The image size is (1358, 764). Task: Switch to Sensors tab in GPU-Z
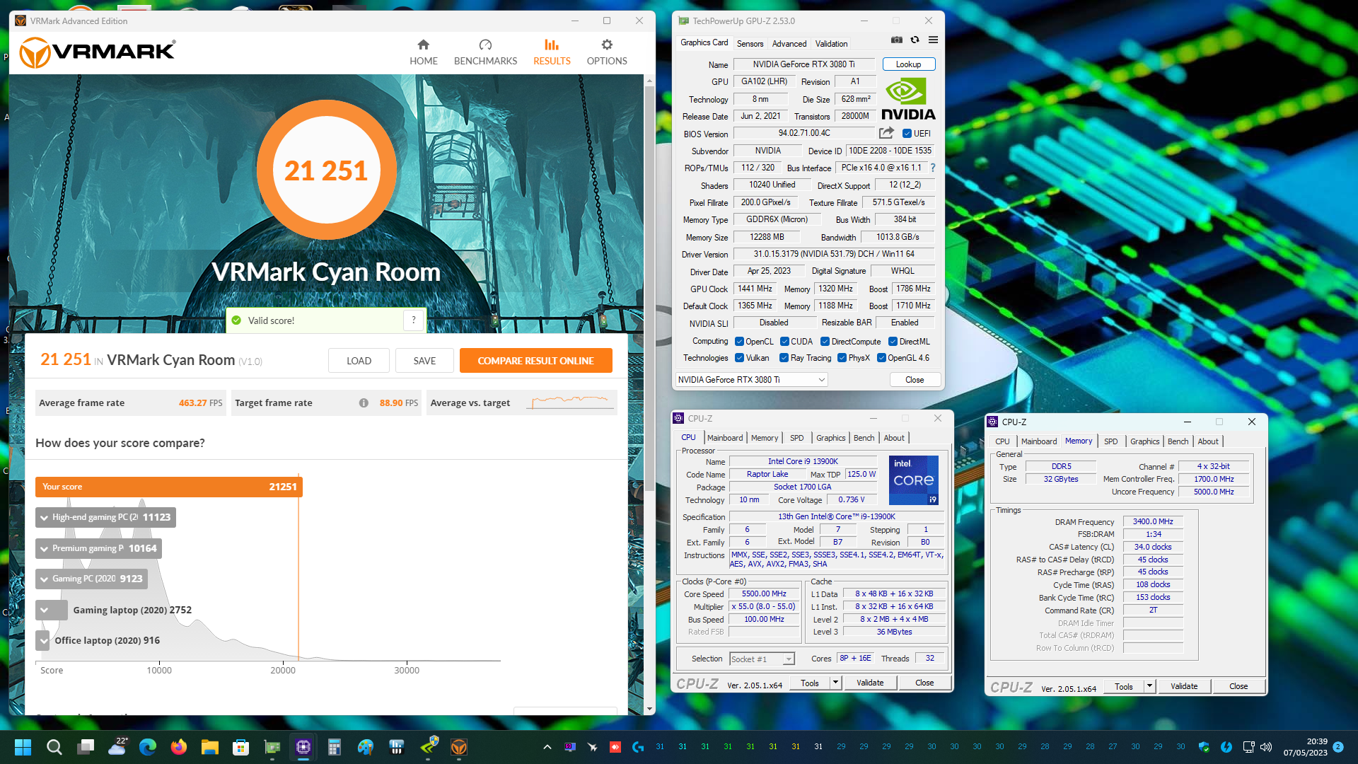(750, 44)
